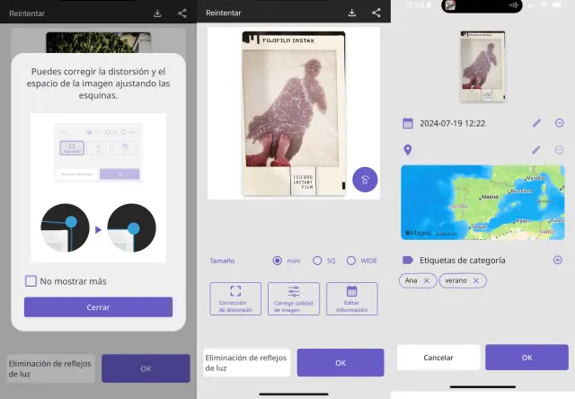
Task: Switch size to WIDE
Action: [x=351, y=261]
